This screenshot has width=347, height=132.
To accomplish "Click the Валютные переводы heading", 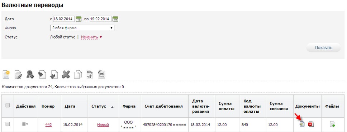I will tap(33, 5).
